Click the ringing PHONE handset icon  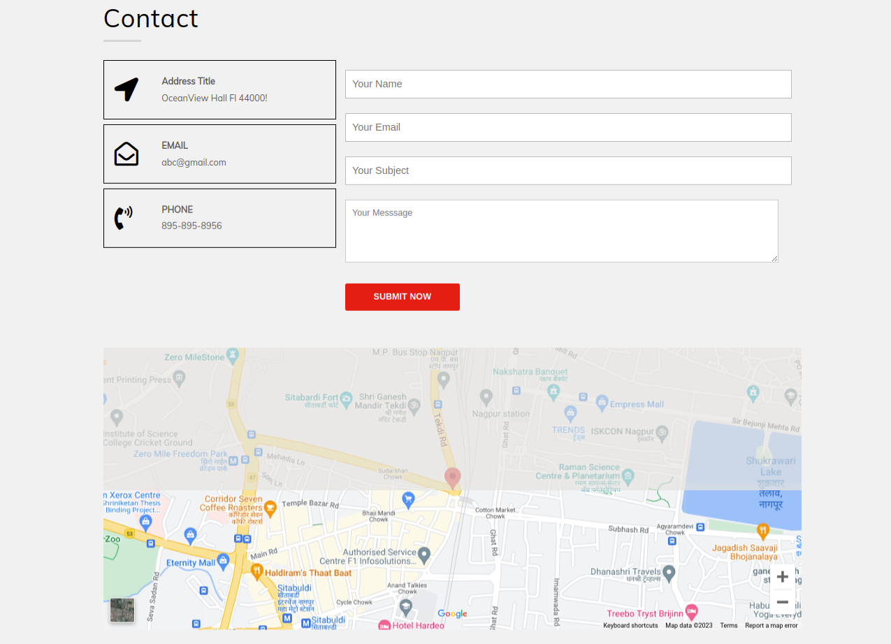pos(123,218)
